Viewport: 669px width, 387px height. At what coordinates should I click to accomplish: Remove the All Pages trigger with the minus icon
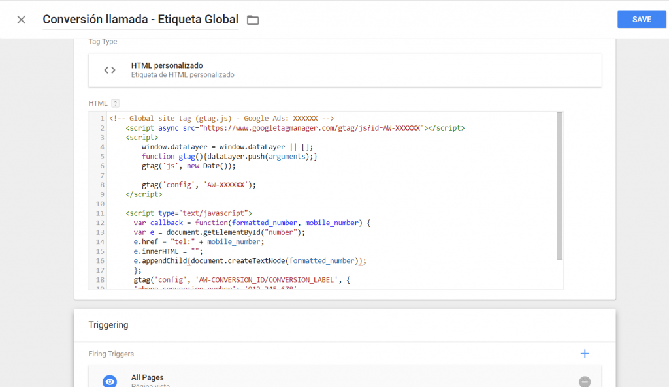[x=585, y=382]
